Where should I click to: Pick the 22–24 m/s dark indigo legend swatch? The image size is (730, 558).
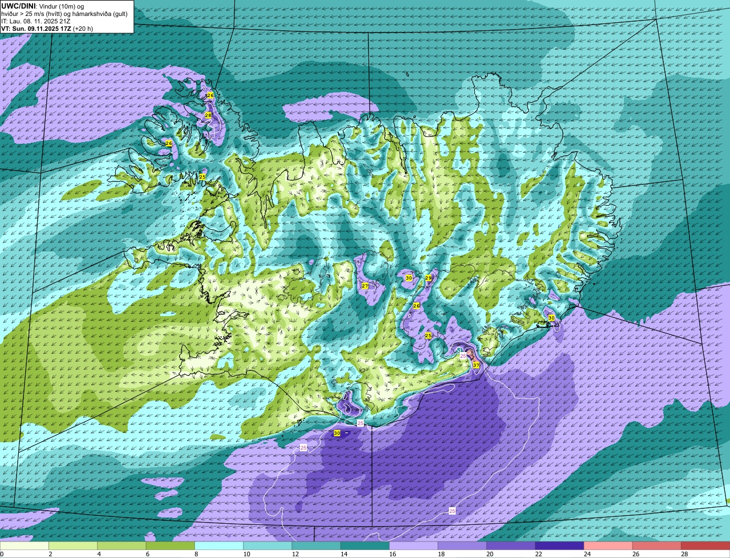tap(559, 546)
